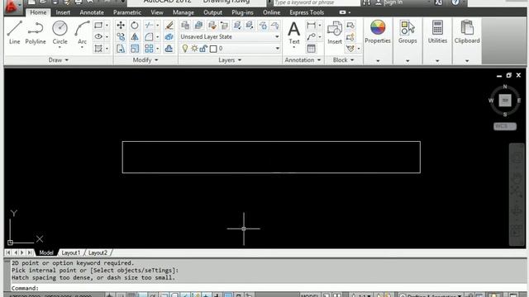Select the Explode tool

[169, 36]
